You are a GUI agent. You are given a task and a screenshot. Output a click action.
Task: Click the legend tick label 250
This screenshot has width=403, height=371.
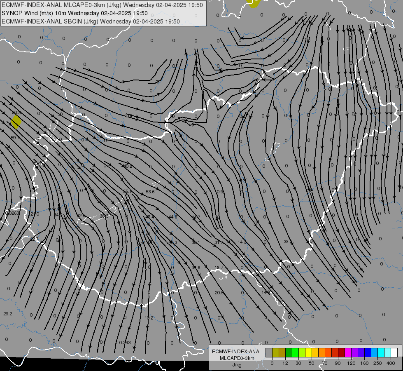click(x=377, y=363)
